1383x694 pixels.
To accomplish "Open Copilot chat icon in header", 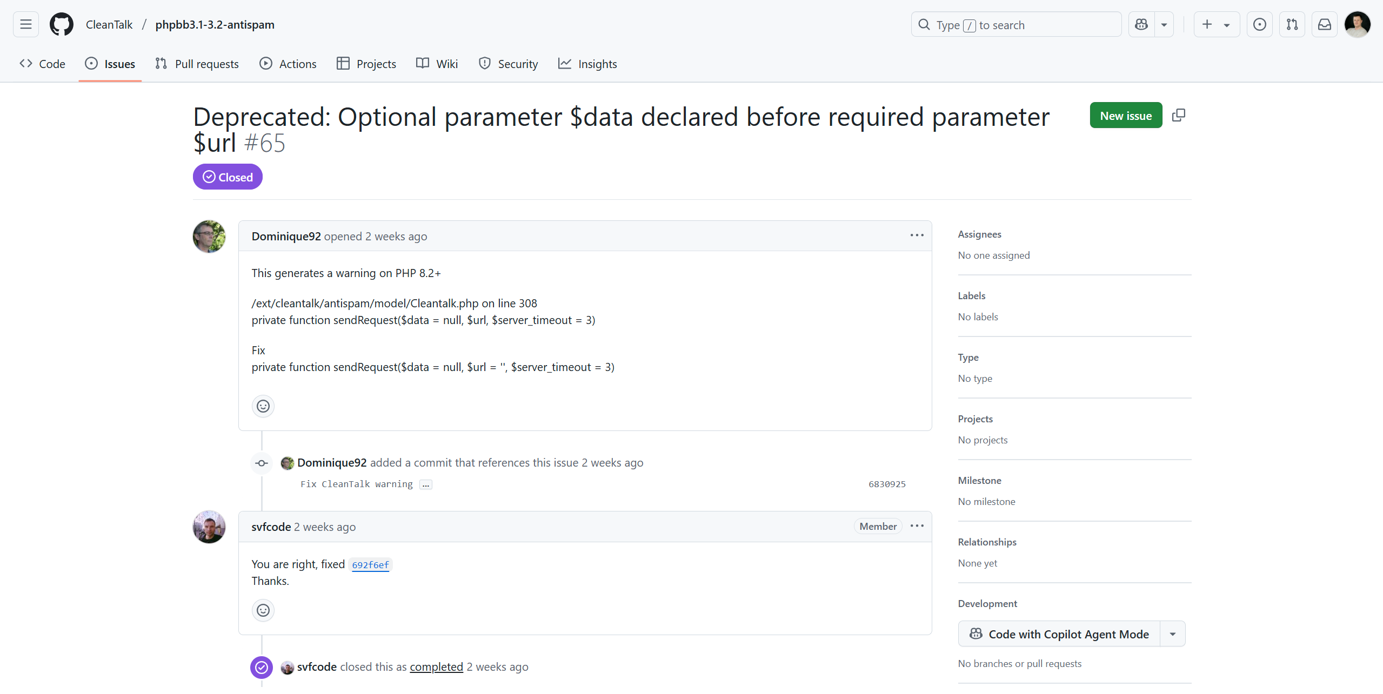I will (x=1141, y=24).
